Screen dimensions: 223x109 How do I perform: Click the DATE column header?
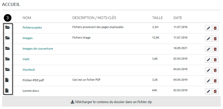pyautogui.click(x=178, y=18)
